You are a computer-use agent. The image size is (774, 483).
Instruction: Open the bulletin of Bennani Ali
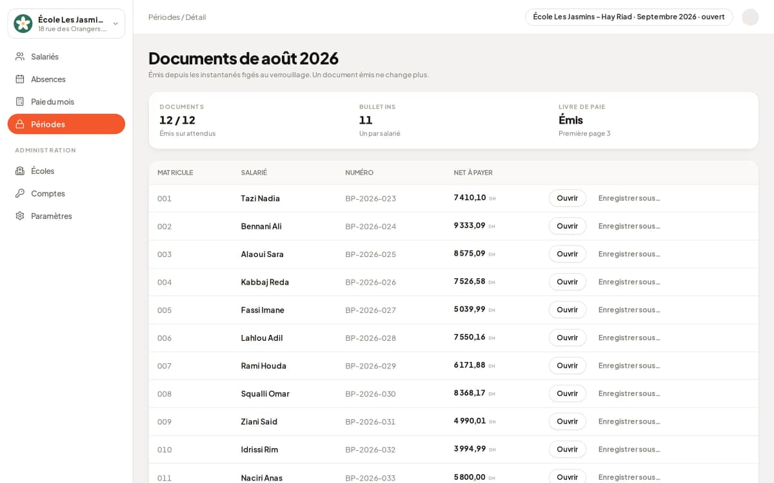tap(568, 226)
